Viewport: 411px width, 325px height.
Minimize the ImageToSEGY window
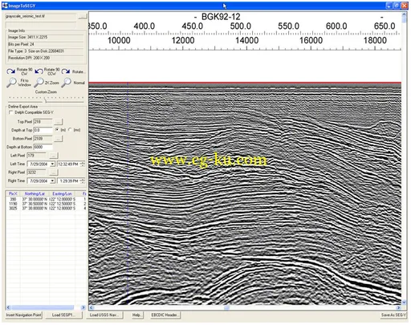click(x=389, y=6)
